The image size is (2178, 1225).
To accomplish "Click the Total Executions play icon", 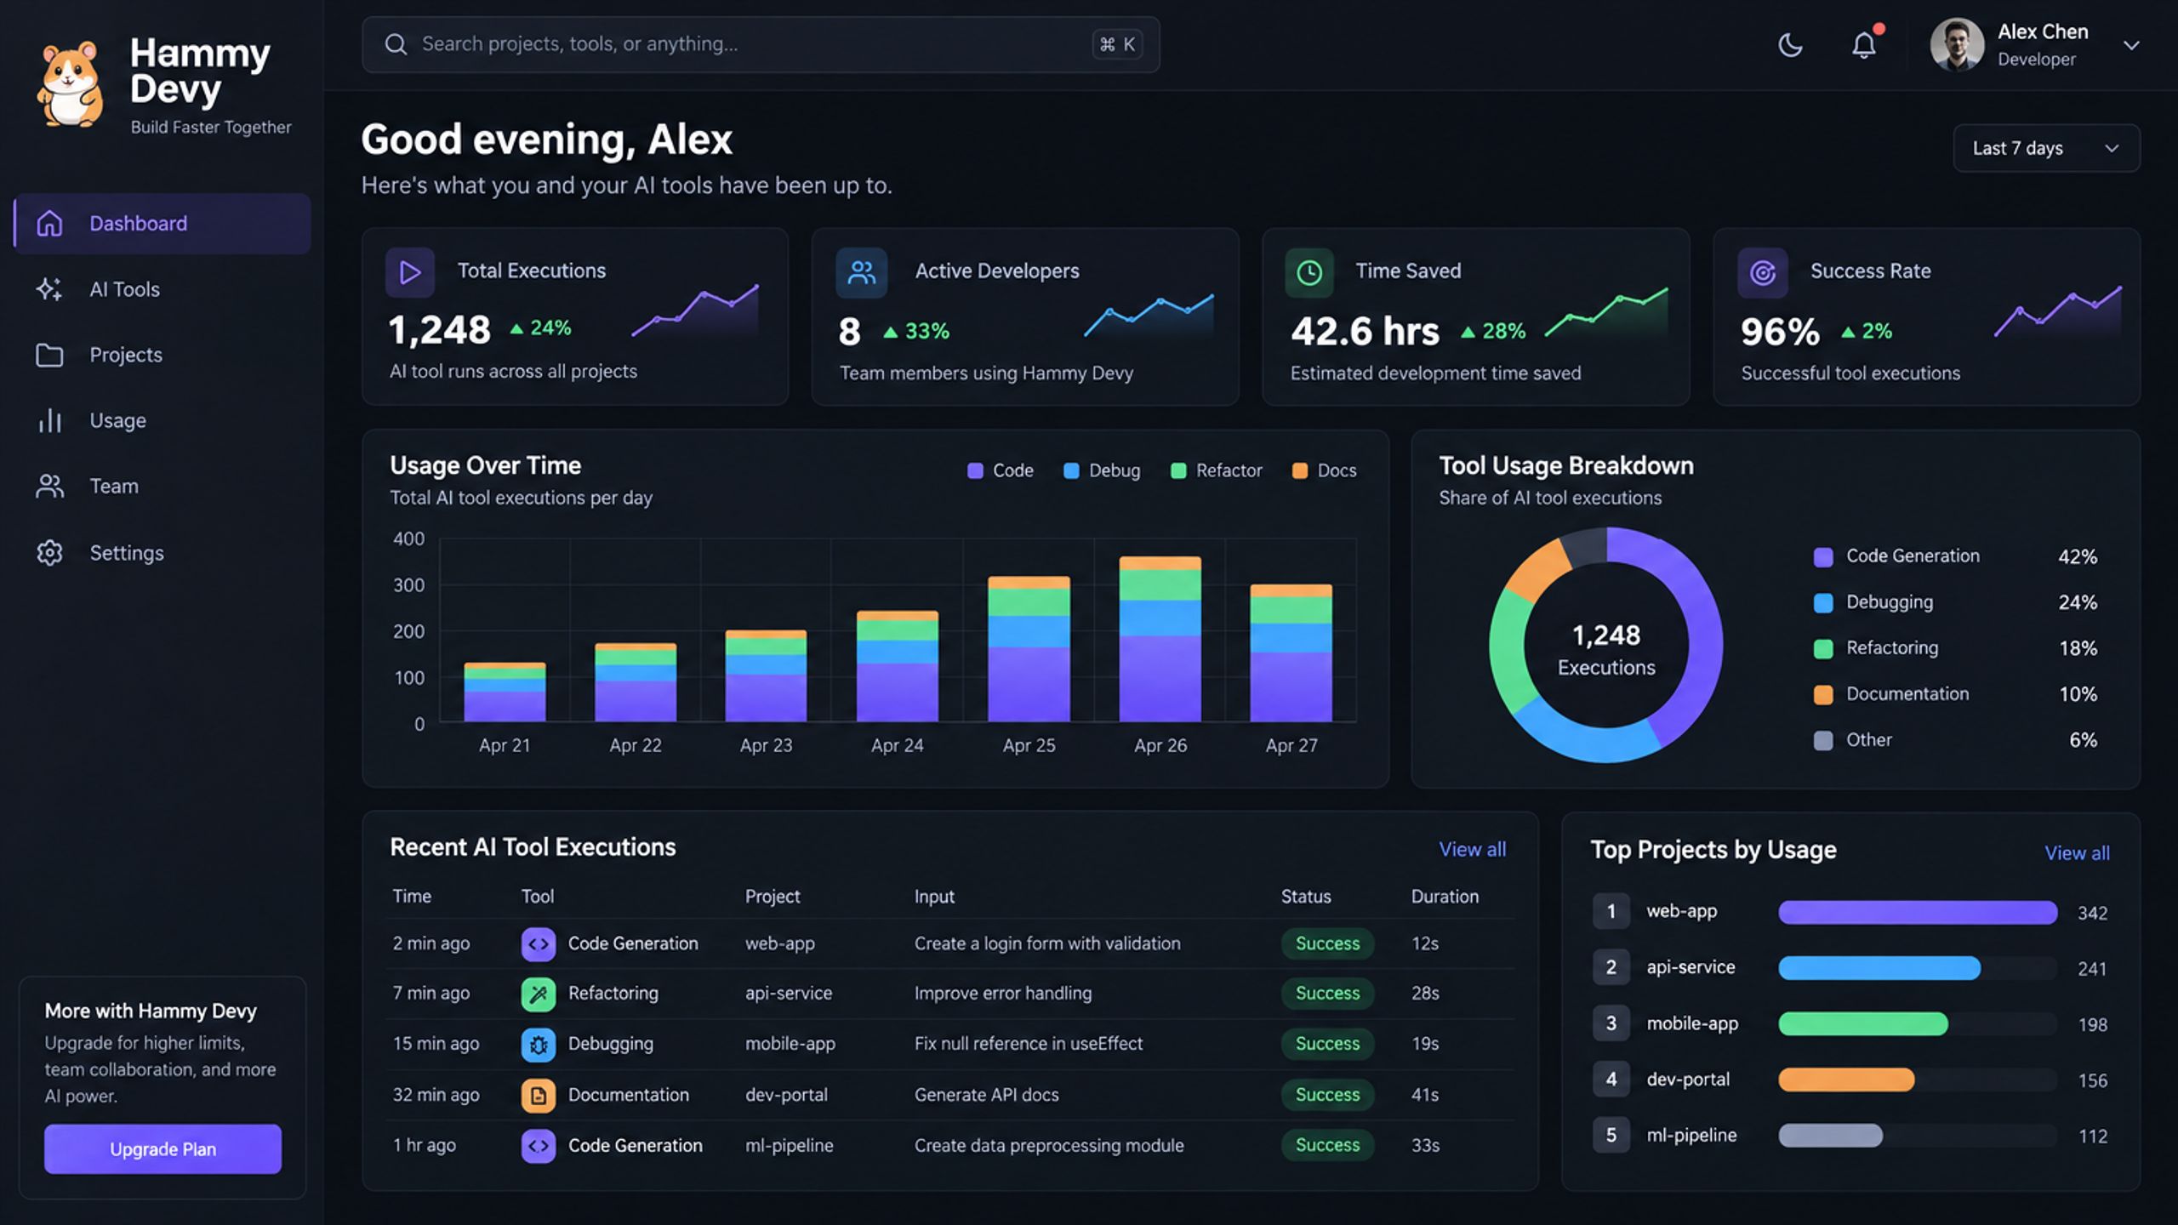I will click(x=410, y=272).
